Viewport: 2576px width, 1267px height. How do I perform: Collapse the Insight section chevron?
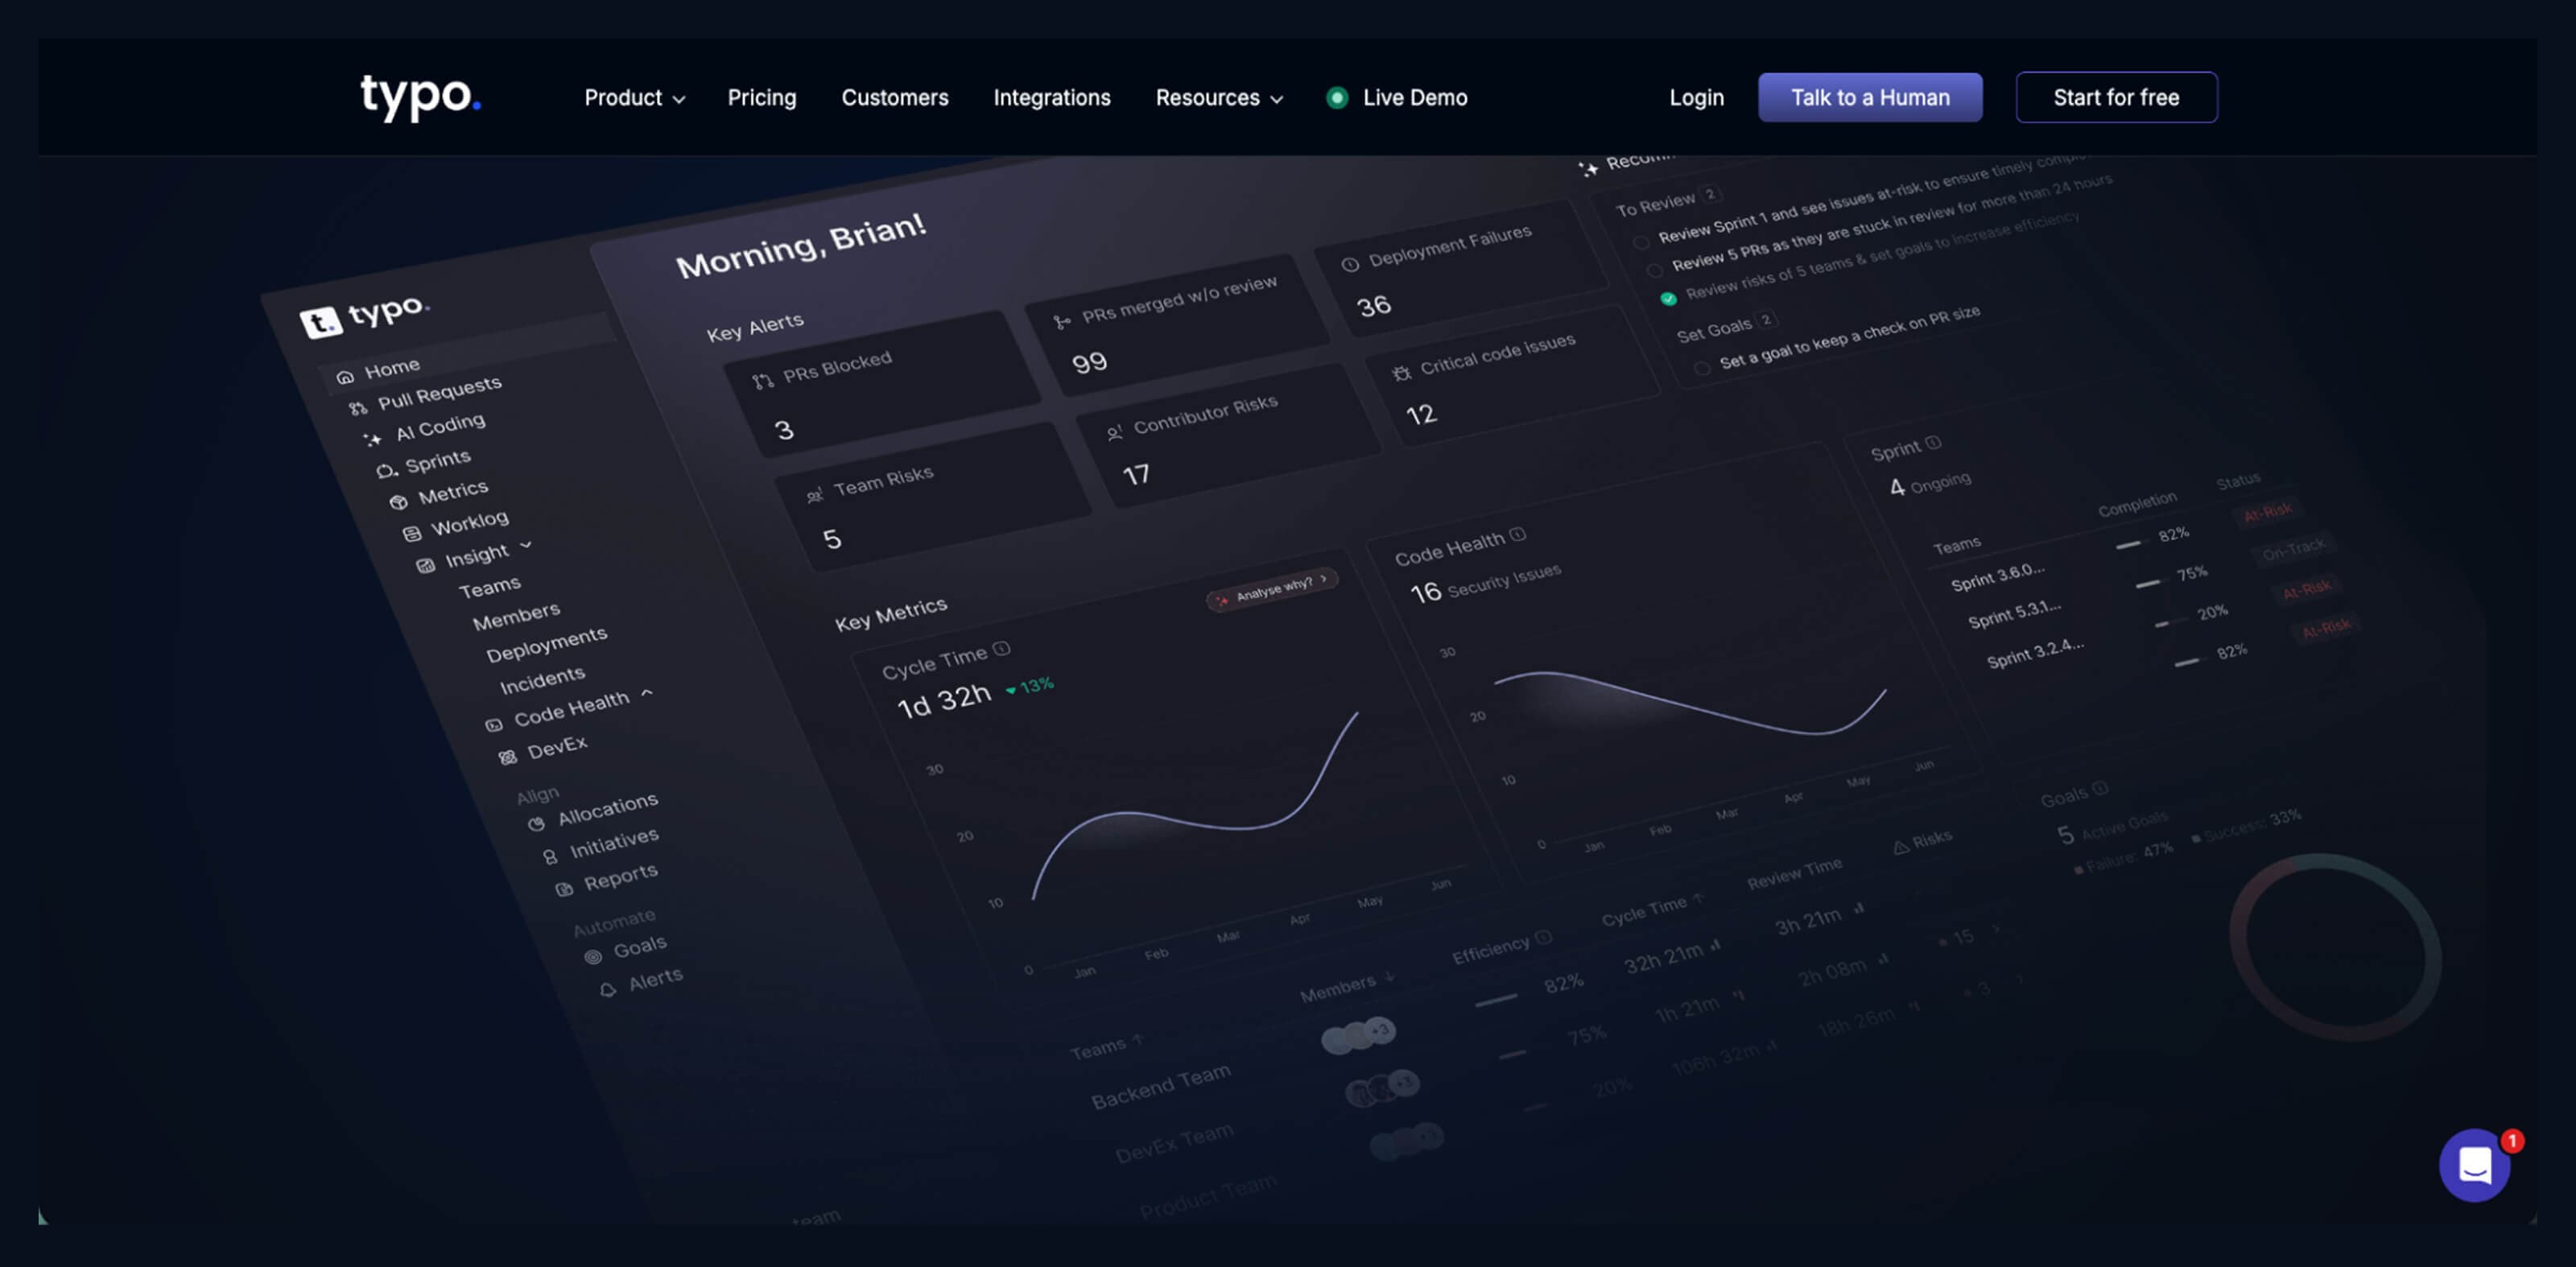point(526,545)
